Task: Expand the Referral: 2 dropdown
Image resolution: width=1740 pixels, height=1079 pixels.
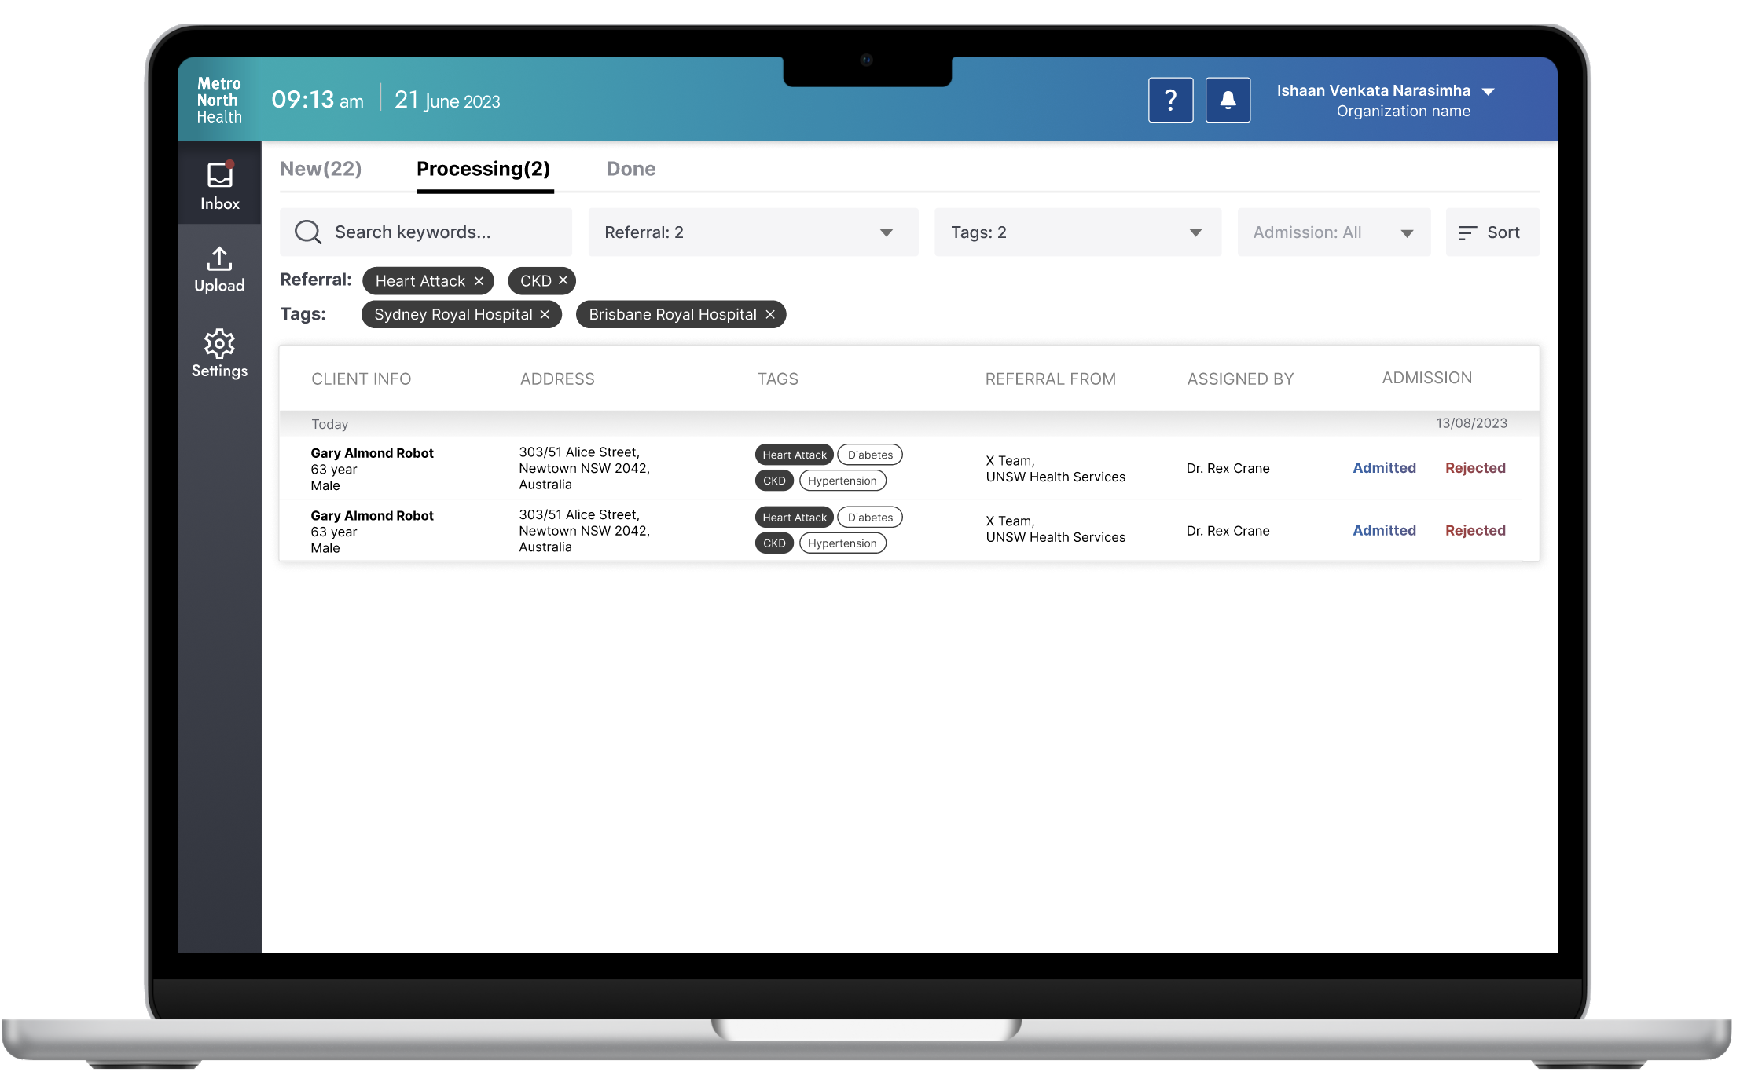Action: (x=752, y=232)
